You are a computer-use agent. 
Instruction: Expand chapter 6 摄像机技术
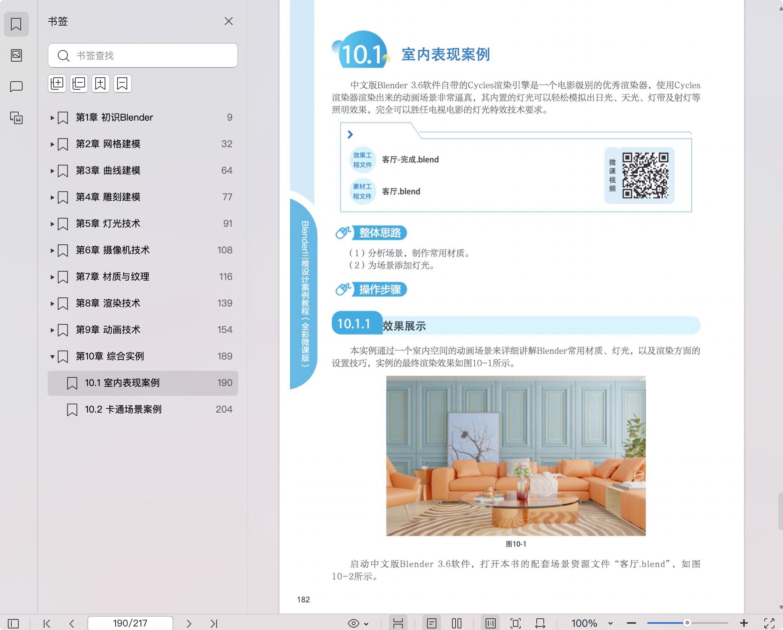click(52, 250)
